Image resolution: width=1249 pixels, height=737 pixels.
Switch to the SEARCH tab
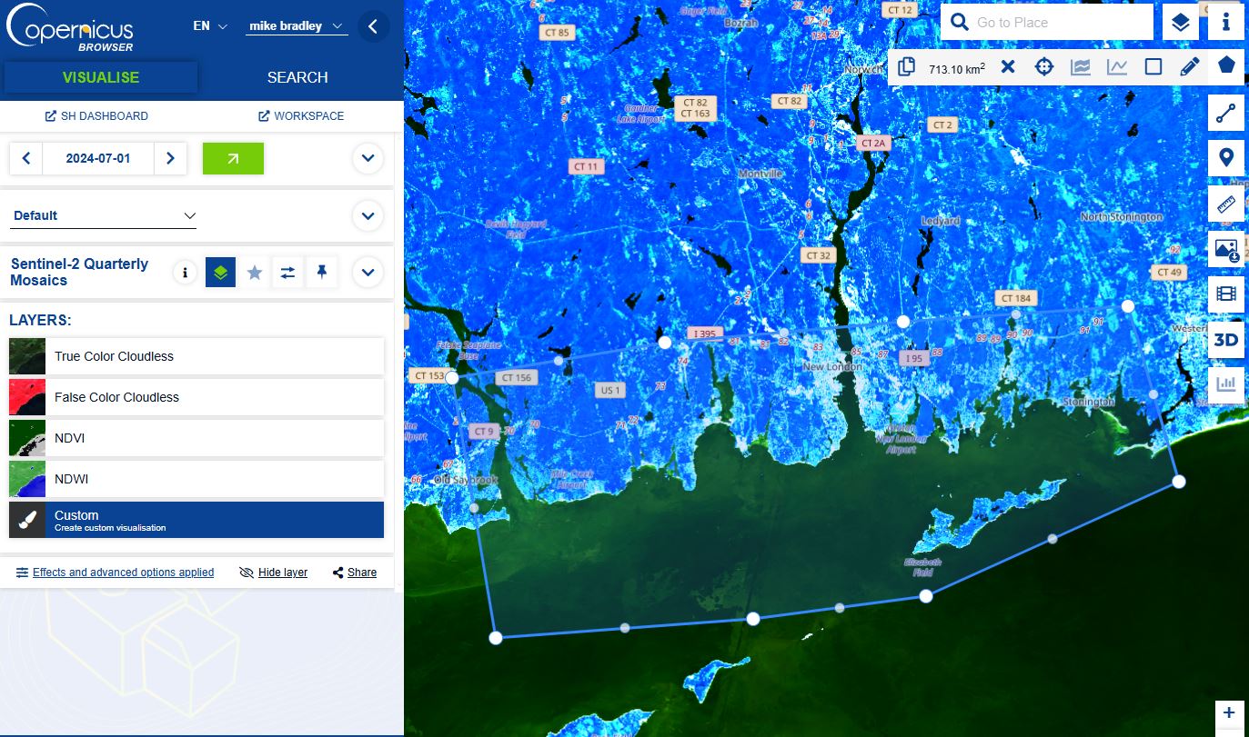(x=297, y=77)
